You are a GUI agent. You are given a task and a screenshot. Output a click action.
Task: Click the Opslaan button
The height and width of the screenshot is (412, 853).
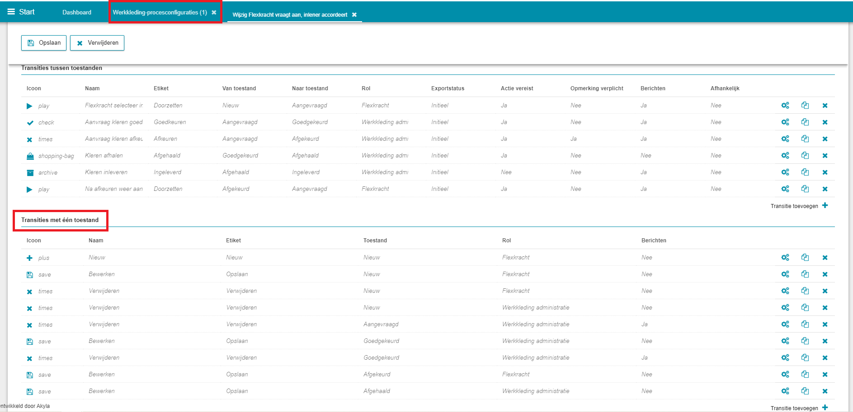pos(44,43)
